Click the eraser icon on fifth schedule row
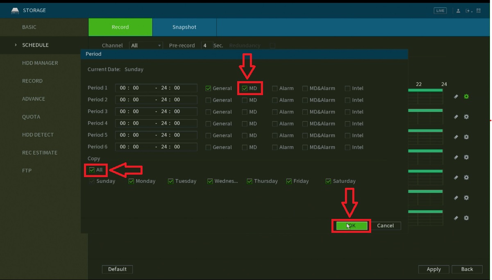Image resolution: width=492 pixels, height=280 pixels. pyautogui.click(x=456, y=178)
